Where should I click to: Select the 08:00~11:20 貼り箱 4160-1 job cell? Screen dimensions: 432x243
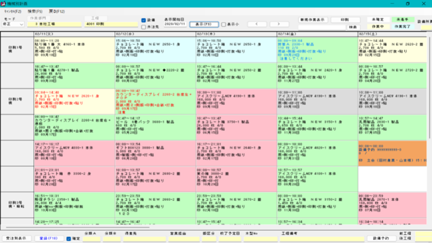[74, 50]
